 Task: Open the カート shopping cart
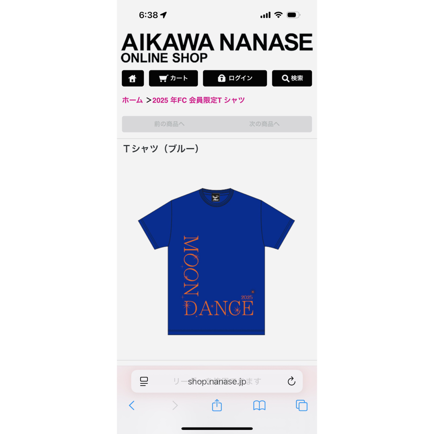[x=173, y=78]
